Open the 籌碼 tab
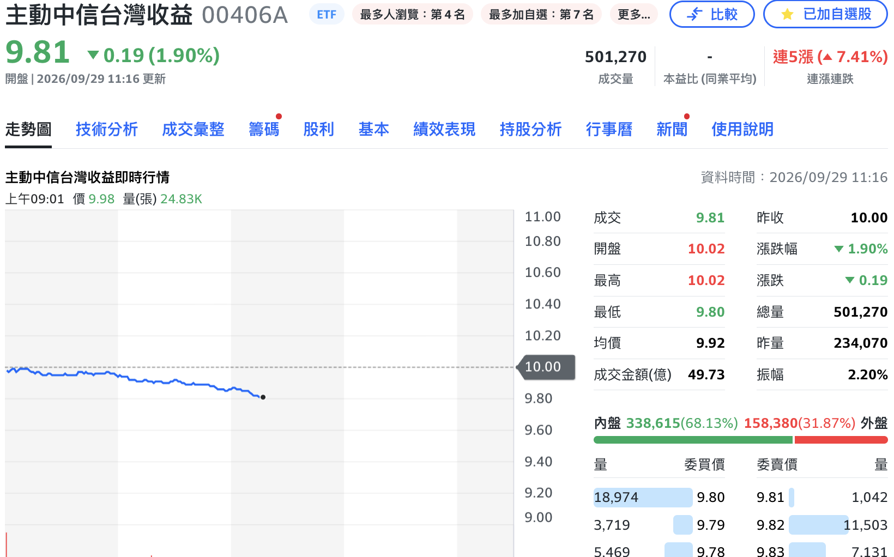Screen dimensions: 894x557 point(264,130)
